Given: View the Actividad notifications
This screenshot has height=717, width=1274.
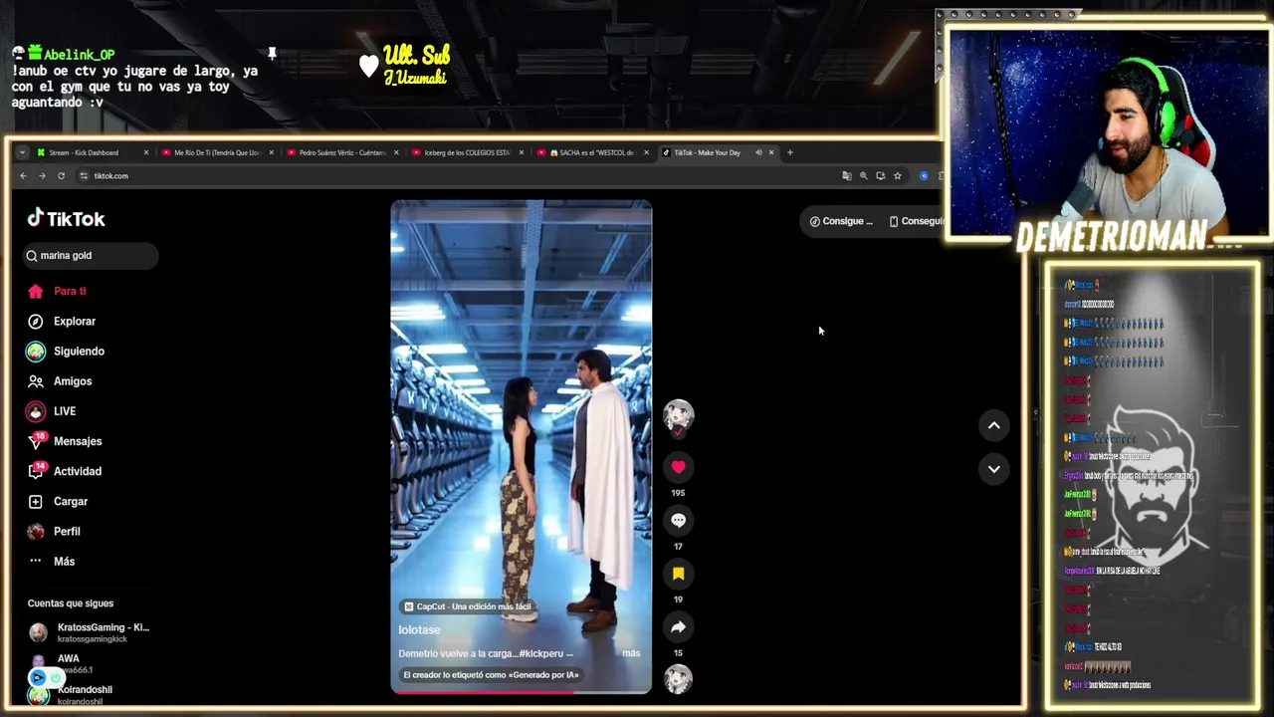Looking at the screenshot, I should pyautogui.click(x=65, y=471).
